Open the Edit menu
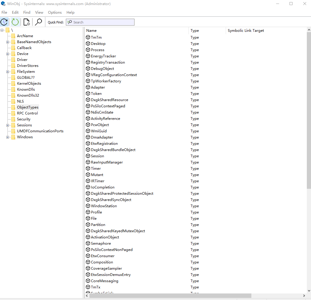311x300 pixels. pyautogui.click(x=15, y=12)
